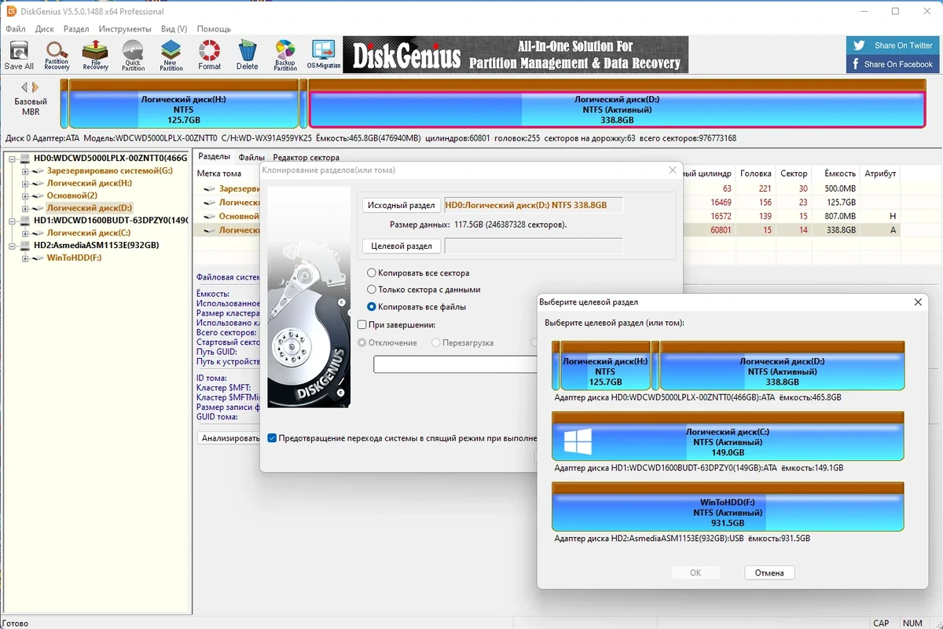Click the 500.0MB capacity cell
The image size is (943, 629).
840,188
